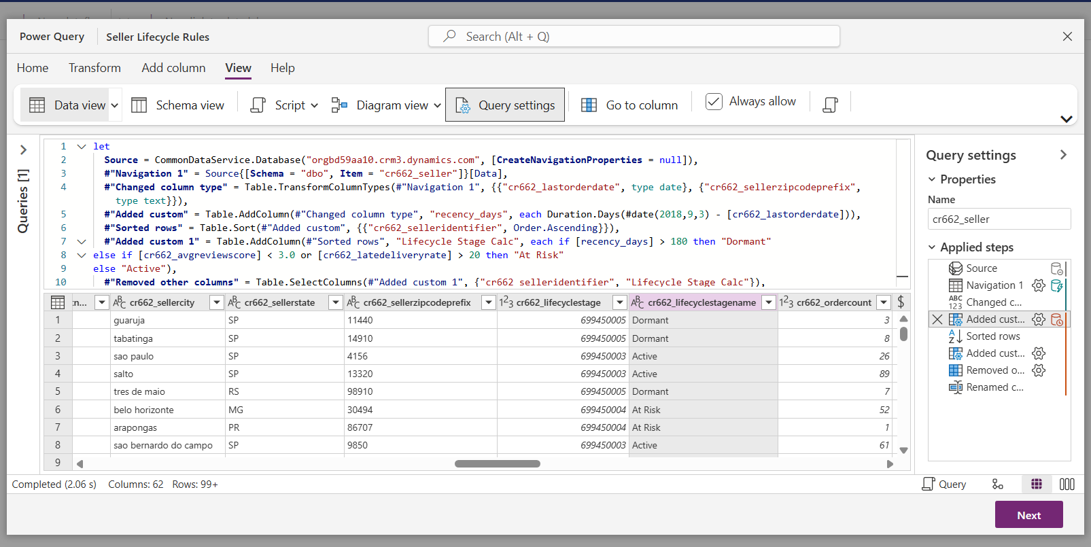Image resolution: width=1091 pixels, height=547 pixels.
Task: Open the Add column tab
Action: coord(173,68)
